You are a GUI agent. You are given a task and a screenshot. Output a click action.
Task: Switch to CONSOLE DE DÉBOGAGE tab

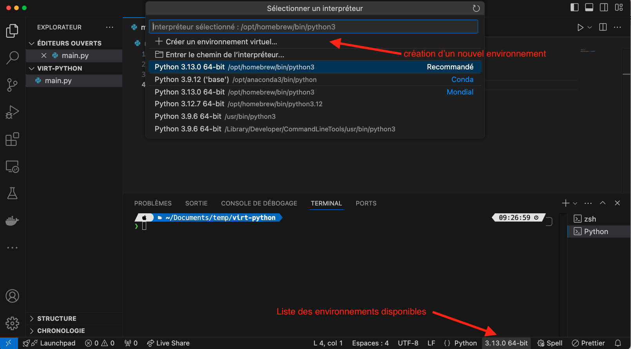coord(259,203)
